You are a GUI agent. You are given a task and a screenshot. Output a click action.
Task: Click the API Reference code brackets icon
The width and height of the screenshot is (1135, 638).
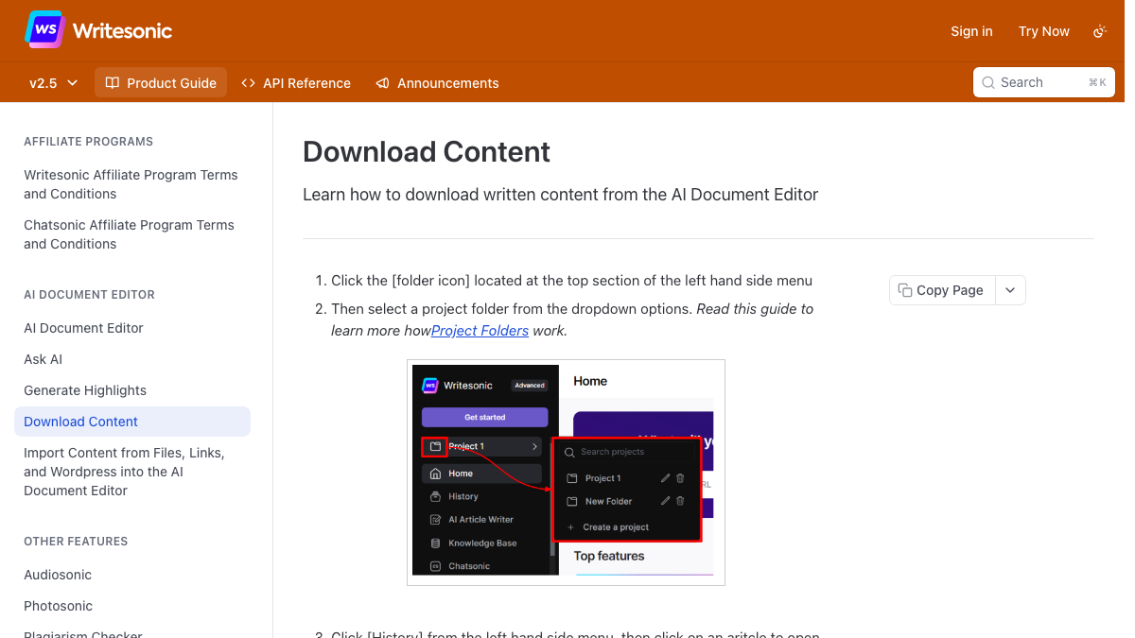(x=249, y=83)
